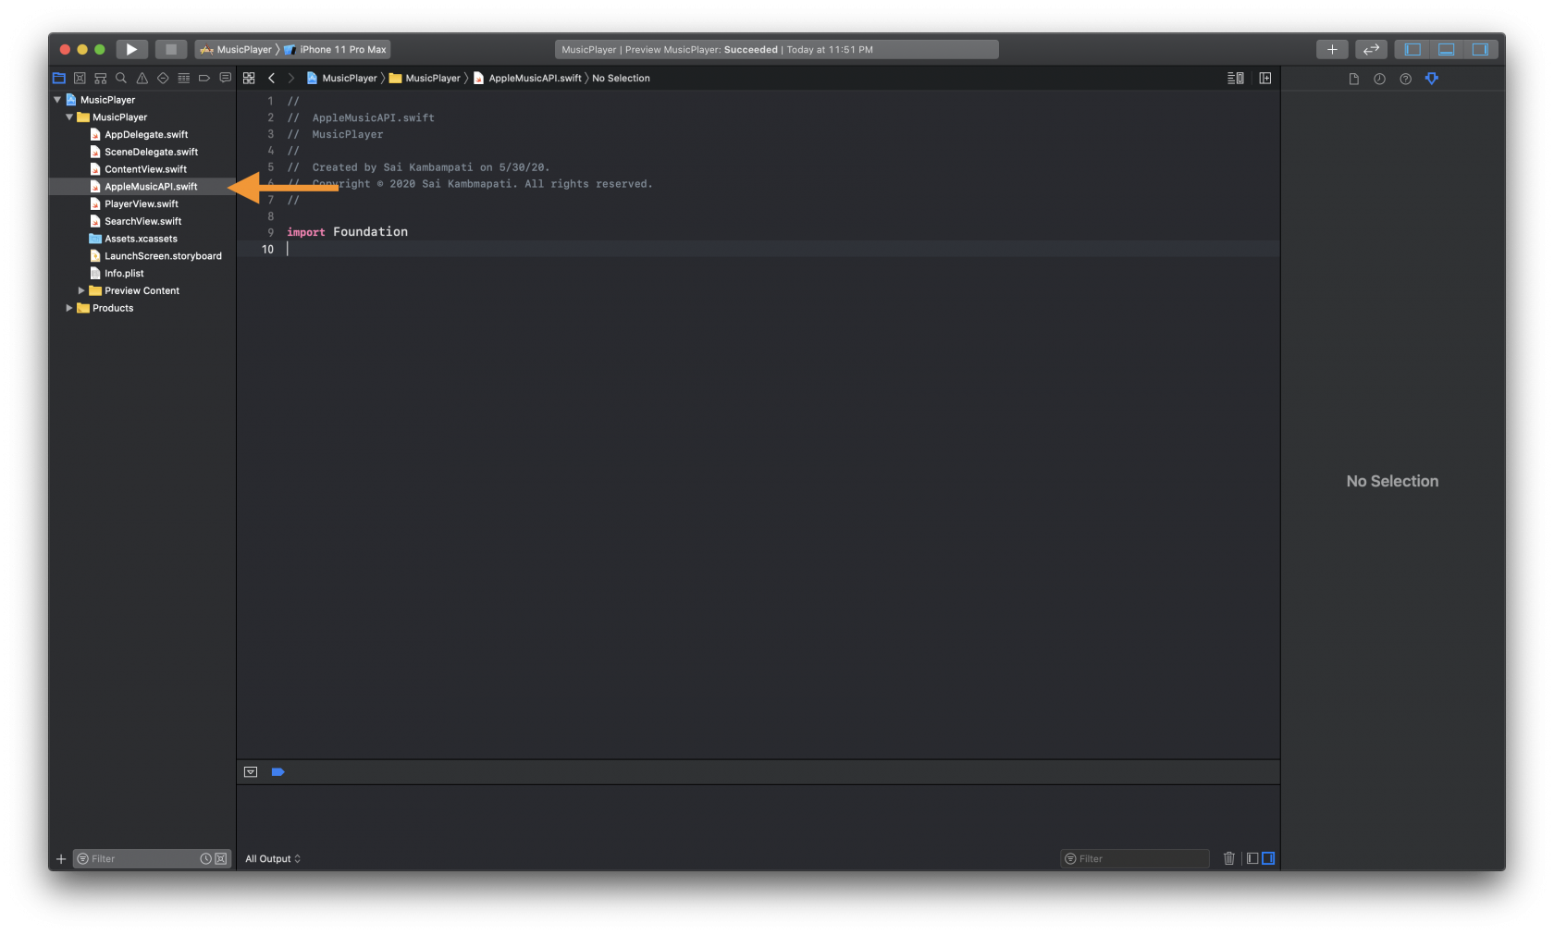Image resolution: width=1554 pixels, height=935 pixels.
Task: Toggle the right inspector panel visibility
Action: click(1481, 48)
